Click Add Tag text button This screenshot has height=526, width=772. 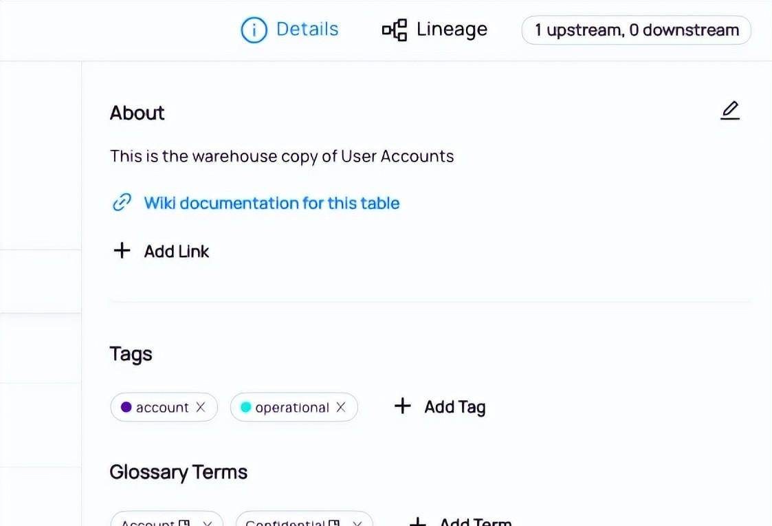[455, 407]
